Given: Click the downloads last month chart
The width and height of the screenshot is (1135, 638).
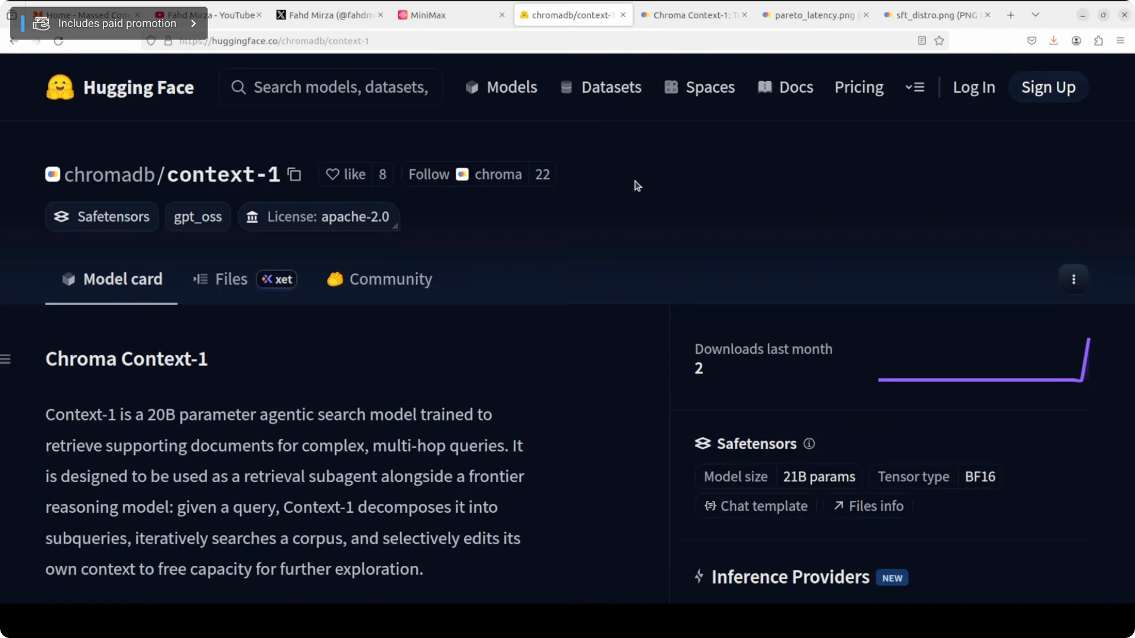Looking at the screenshot, I should coord(984,360).
